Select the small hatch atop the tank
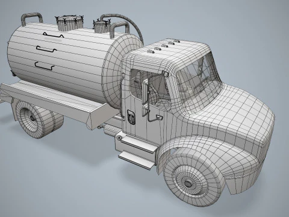The image size is (289, 217). coord(102,26)
